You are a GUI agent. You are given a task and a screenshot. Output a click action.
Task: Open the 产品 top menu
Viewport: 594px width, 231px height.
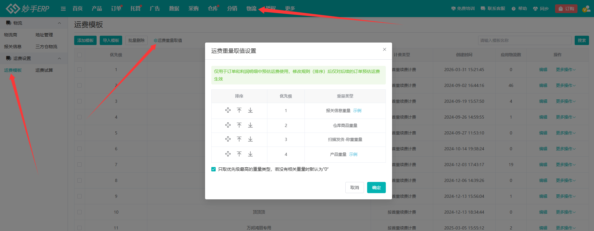click(97, 9)
